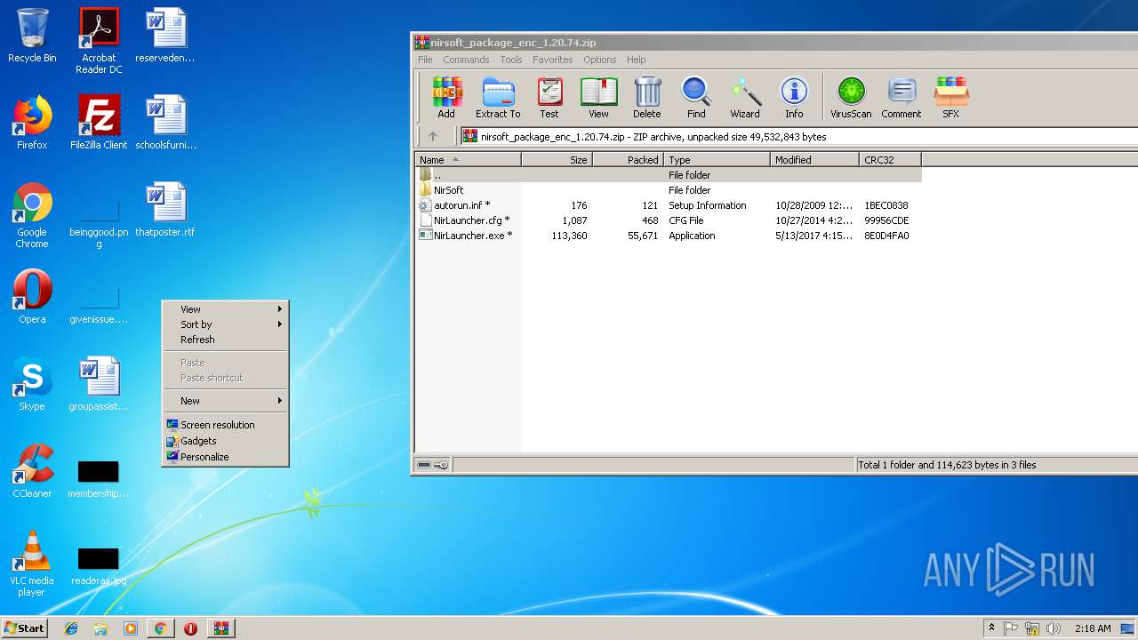The width and height of the screenshot is (1138, 640).
Task: Sort files by Type column header
Action: (717, 160)
